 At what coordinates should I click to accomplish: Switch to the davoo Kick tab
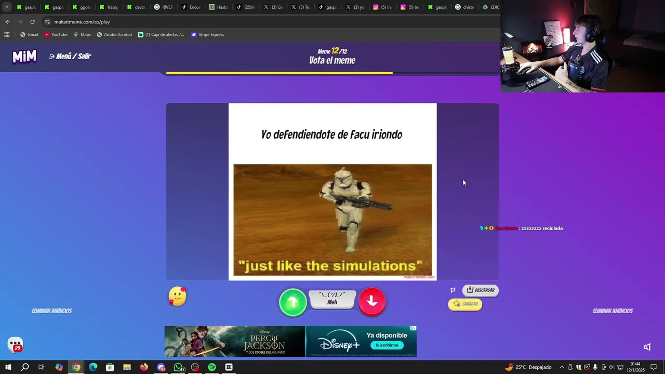[x=136, y=7]
